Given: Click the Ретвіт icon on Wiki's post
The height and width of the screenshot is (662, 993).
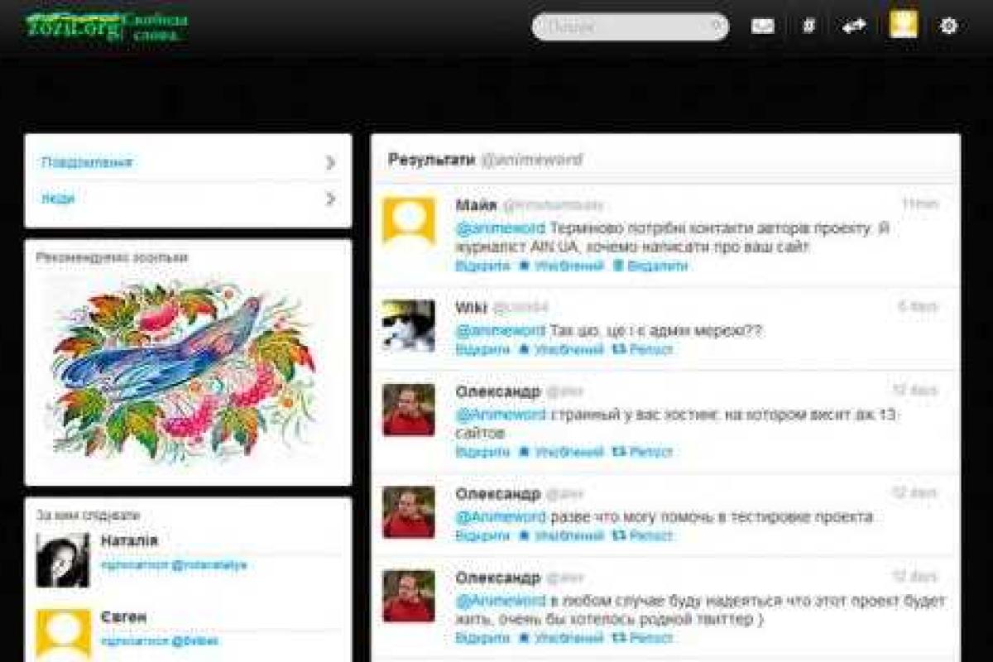Looking at the screenshot, I should pyautogui.click(x=618, y=349).
